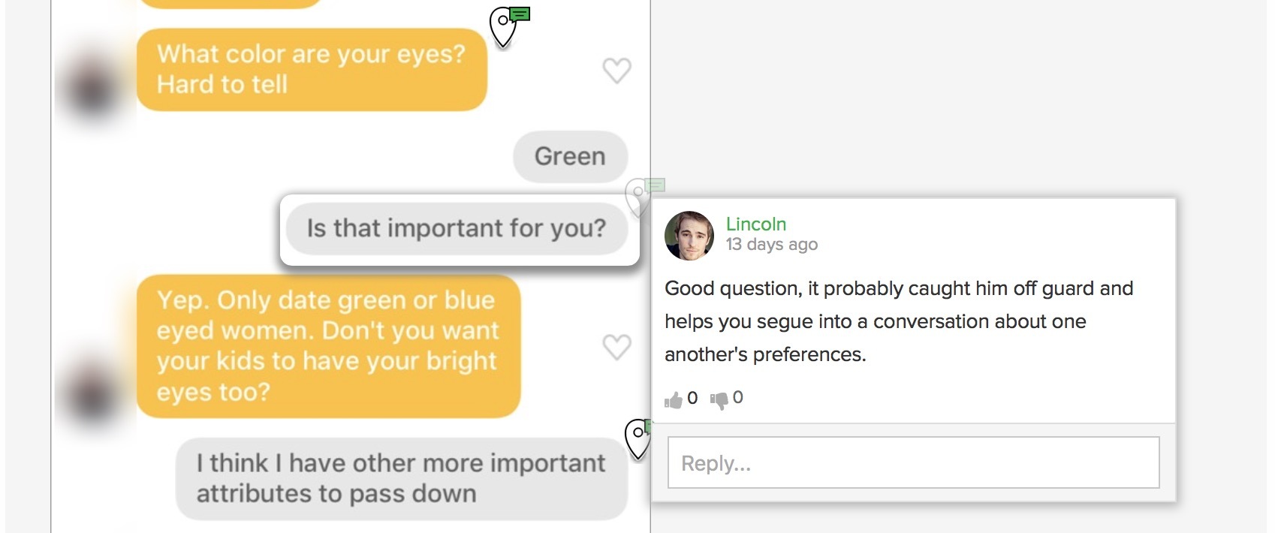1275x533 pixels.
Task: Upvote Lincoln's comment with thumbs up
Action: click(x=674, y=399)
